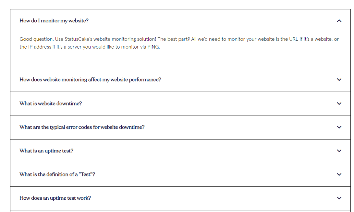Expand the 'How does an uptime test work?' chevron
The width and height of the screenshot is (354, 212).
pos(339,198)
